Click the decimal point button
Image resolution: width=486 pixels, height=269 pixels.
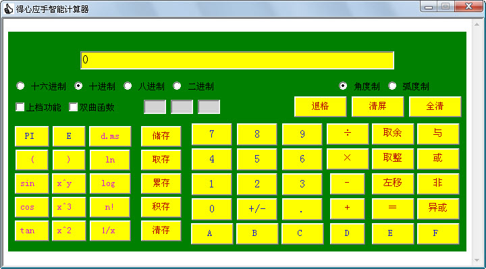(302, 209)
